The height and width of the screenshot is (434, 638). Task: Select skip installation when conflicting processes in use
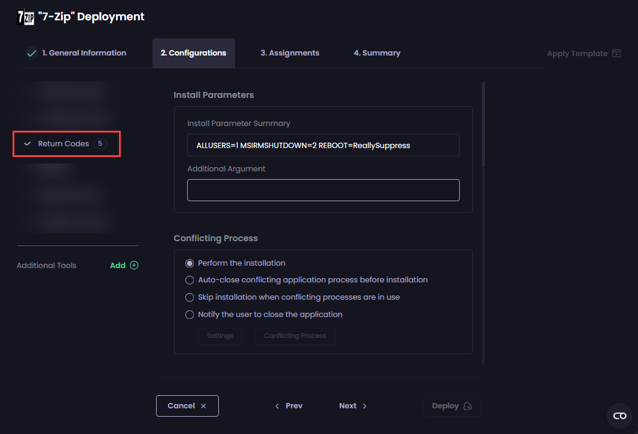pyautogui.click(x=190, y=297)
